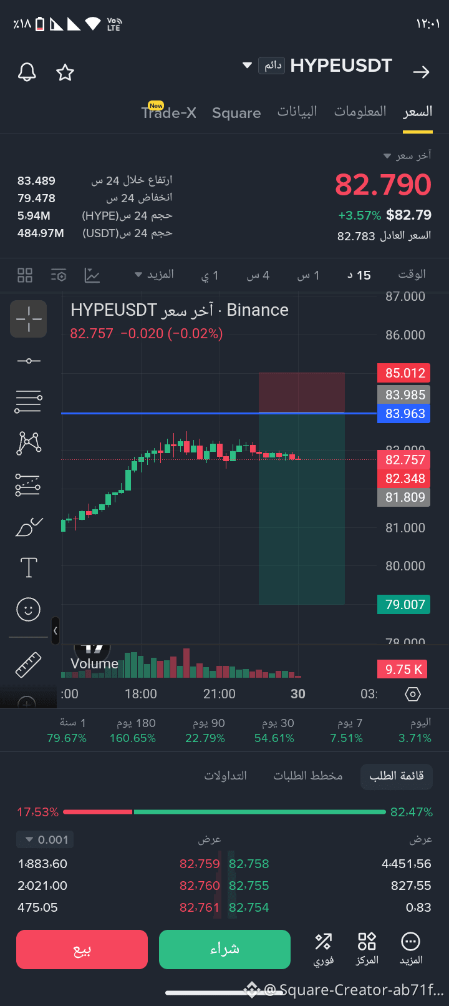Tap the red بيع sell button
The width and height of the screenshot is (449, 1006).
[x=82, y=949]
